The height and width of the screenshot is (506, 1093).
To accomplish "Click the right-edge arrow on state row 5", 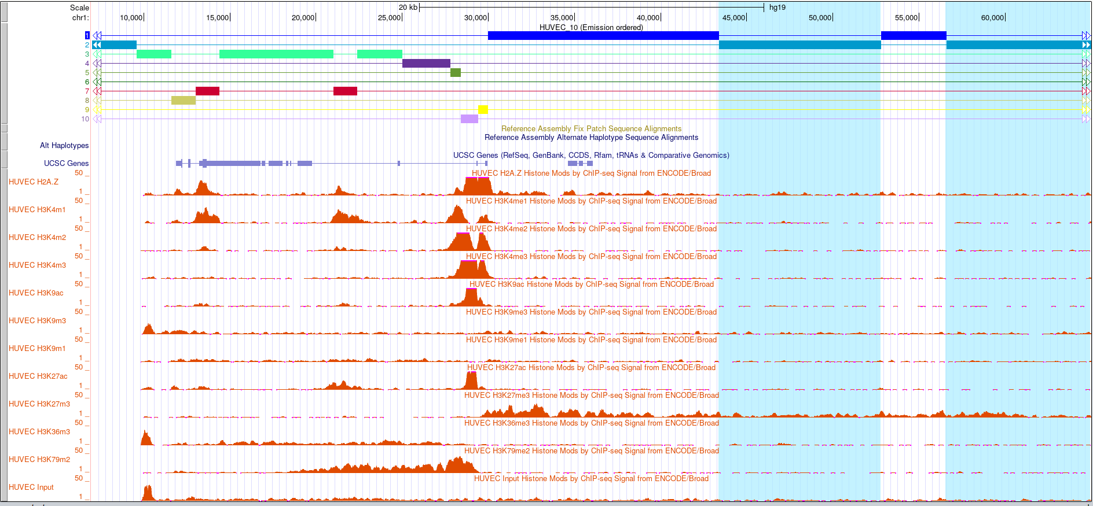I will (1087, 73).
